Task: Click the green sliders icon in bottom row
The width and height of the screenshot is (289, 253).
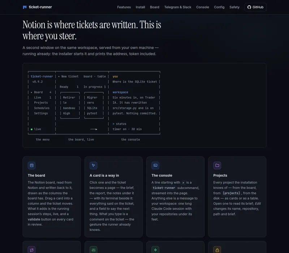Action: (94, 250)
